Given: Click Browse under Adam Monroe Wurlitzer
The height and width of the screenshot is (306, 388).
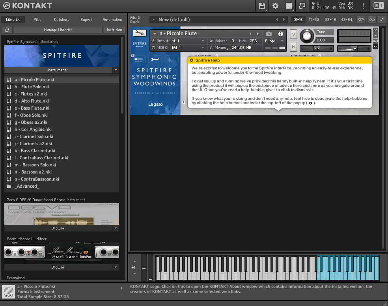Looking at the screenshot, I should coord(58,267).
